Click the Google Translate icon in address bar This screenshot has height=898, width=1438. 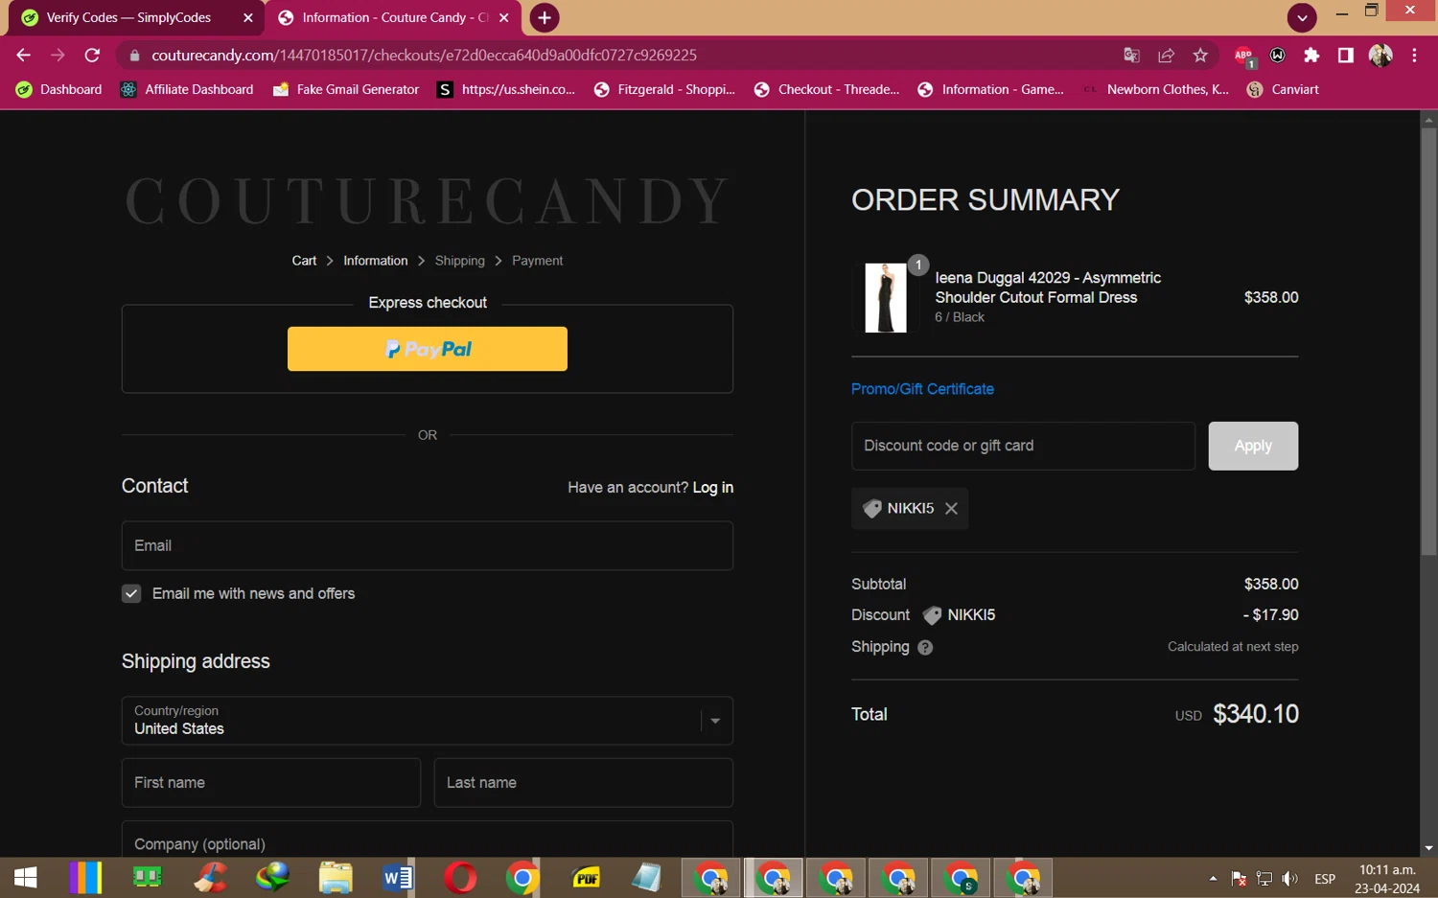point(1131,56)
